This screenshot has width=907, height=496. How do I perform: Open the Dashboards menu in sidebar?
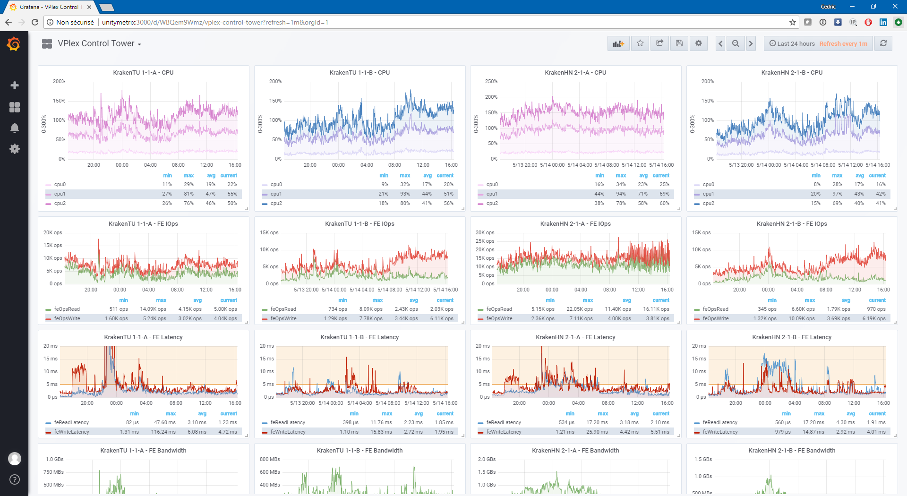coord(15,107)
